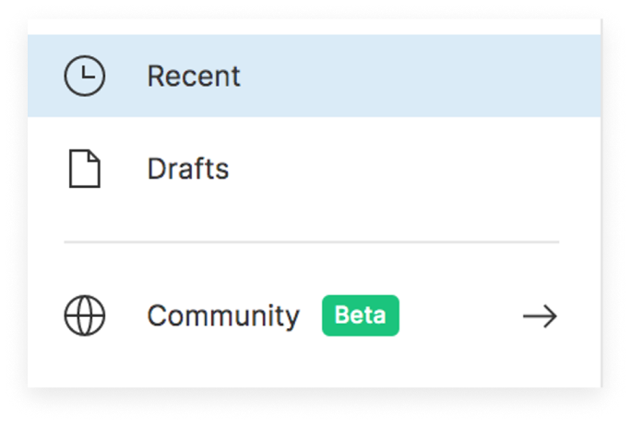631x425 pixels.
Task: Click the Recent text label
Action: (x=194, y=76)
